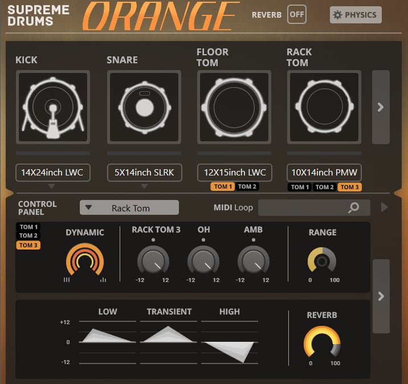Click the Dynamic arc meter
408x384 pixels.
[84, 260]
